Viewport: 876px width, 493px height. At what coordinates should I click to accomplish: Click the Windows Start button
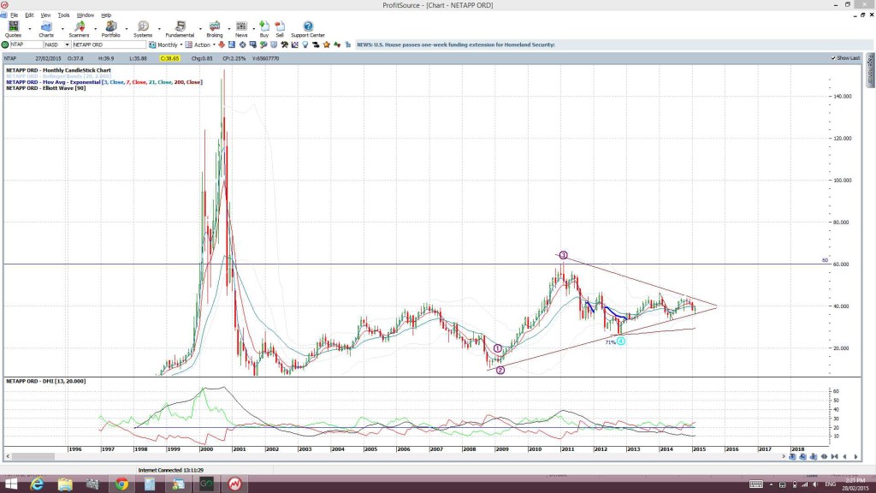(x=10, y=484)
